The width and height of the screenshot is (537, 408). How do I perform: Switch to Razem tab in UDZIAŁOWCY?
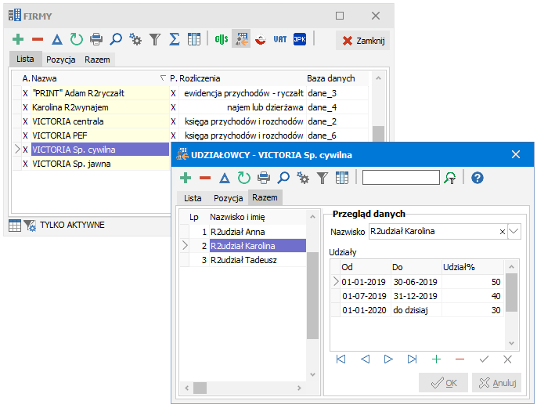265,197
